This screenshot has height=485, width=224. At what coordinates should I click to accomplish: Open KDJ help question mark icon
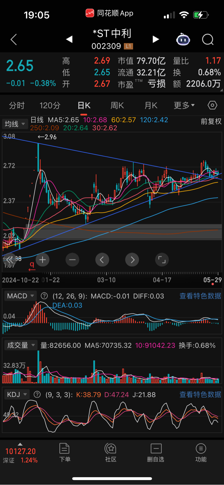click(37, 395)
